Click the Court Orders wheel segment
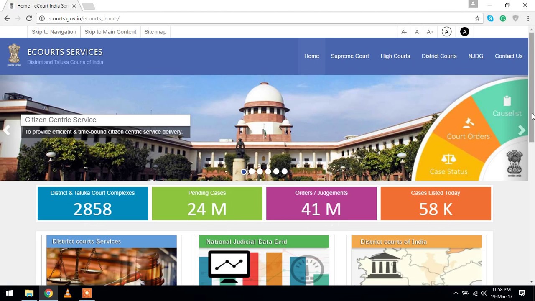The height and width of the screenshot is (301, 535). pos(468,129)
